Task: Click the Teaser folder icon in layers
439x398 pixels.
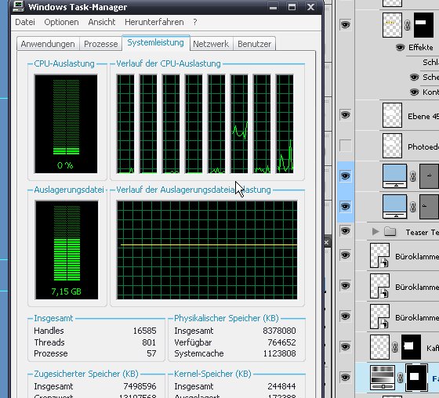Action: (390, 231)
